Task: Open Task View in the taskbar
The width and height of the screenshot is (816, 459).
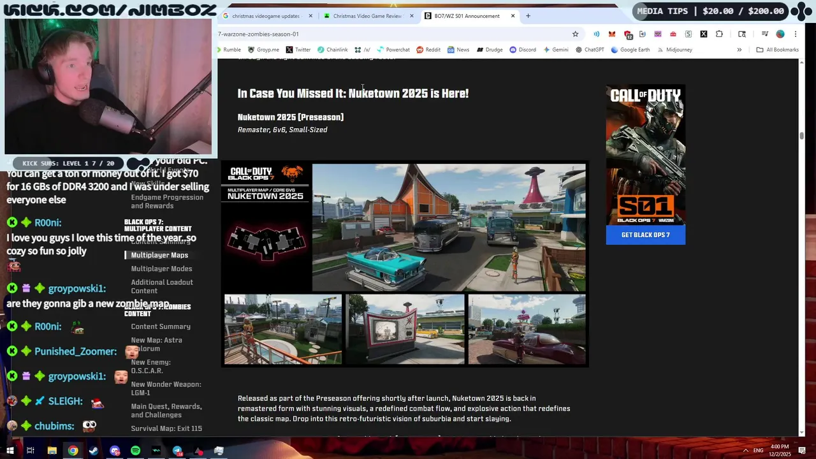Action: tap(30, 451)
